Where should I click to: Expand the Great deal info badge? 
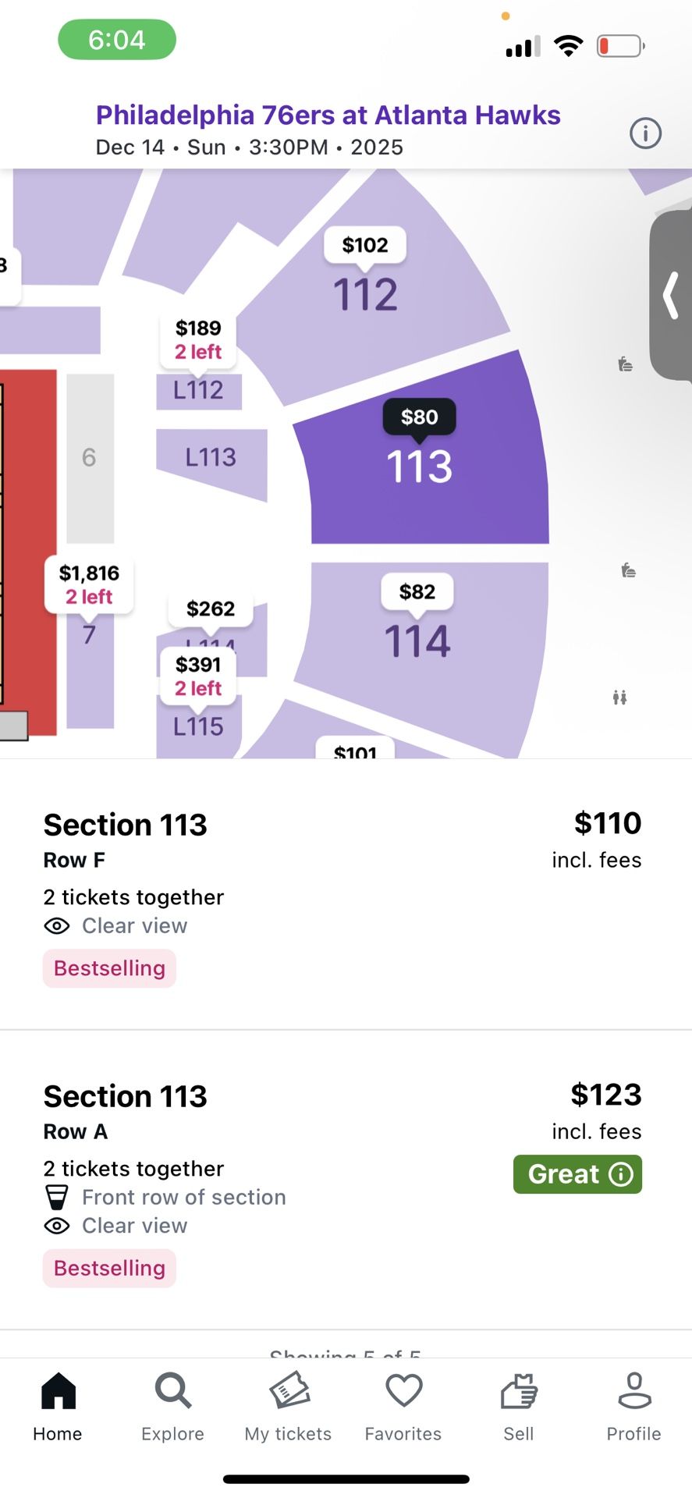[x=621, y=1174]
